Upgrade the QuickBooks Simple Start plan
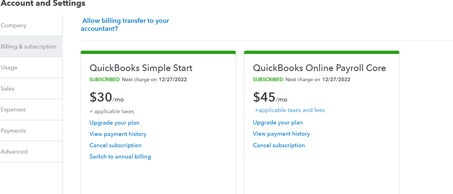Viewport: 453px width, 194px height. point(114,123)
